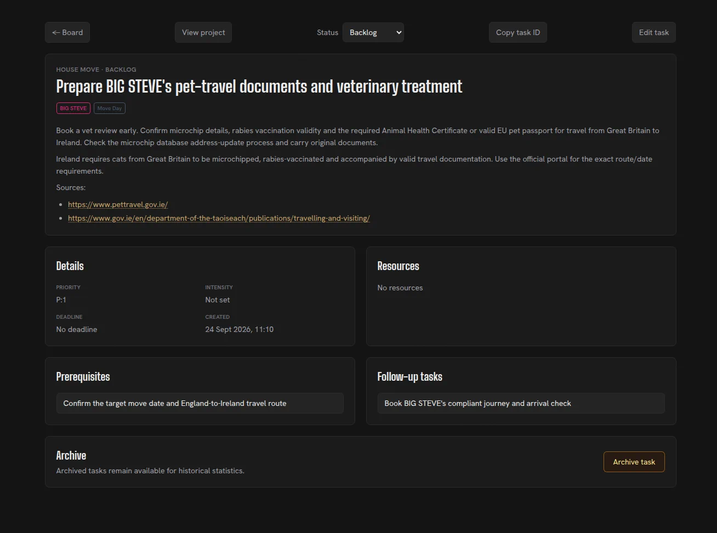The width and height of the screenshot is (717, 533).
Task: Click the paragraph starting 'Book a vet review early'
Action: point(358,136)
